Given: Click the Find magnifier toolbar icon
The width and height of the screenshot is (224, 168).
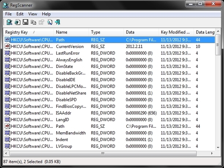Looking at the screenshot, I should coord(50,22).
